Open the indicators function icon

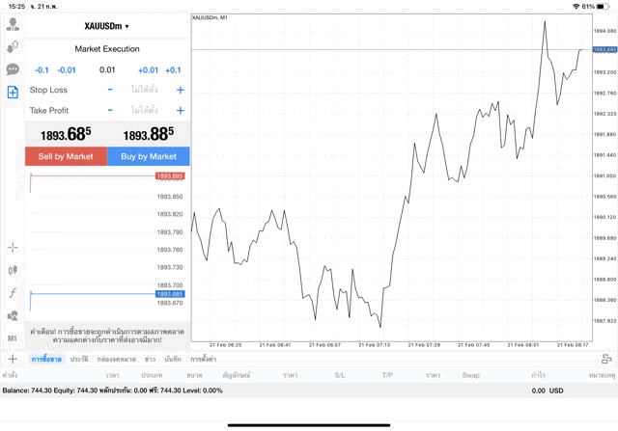13,292
